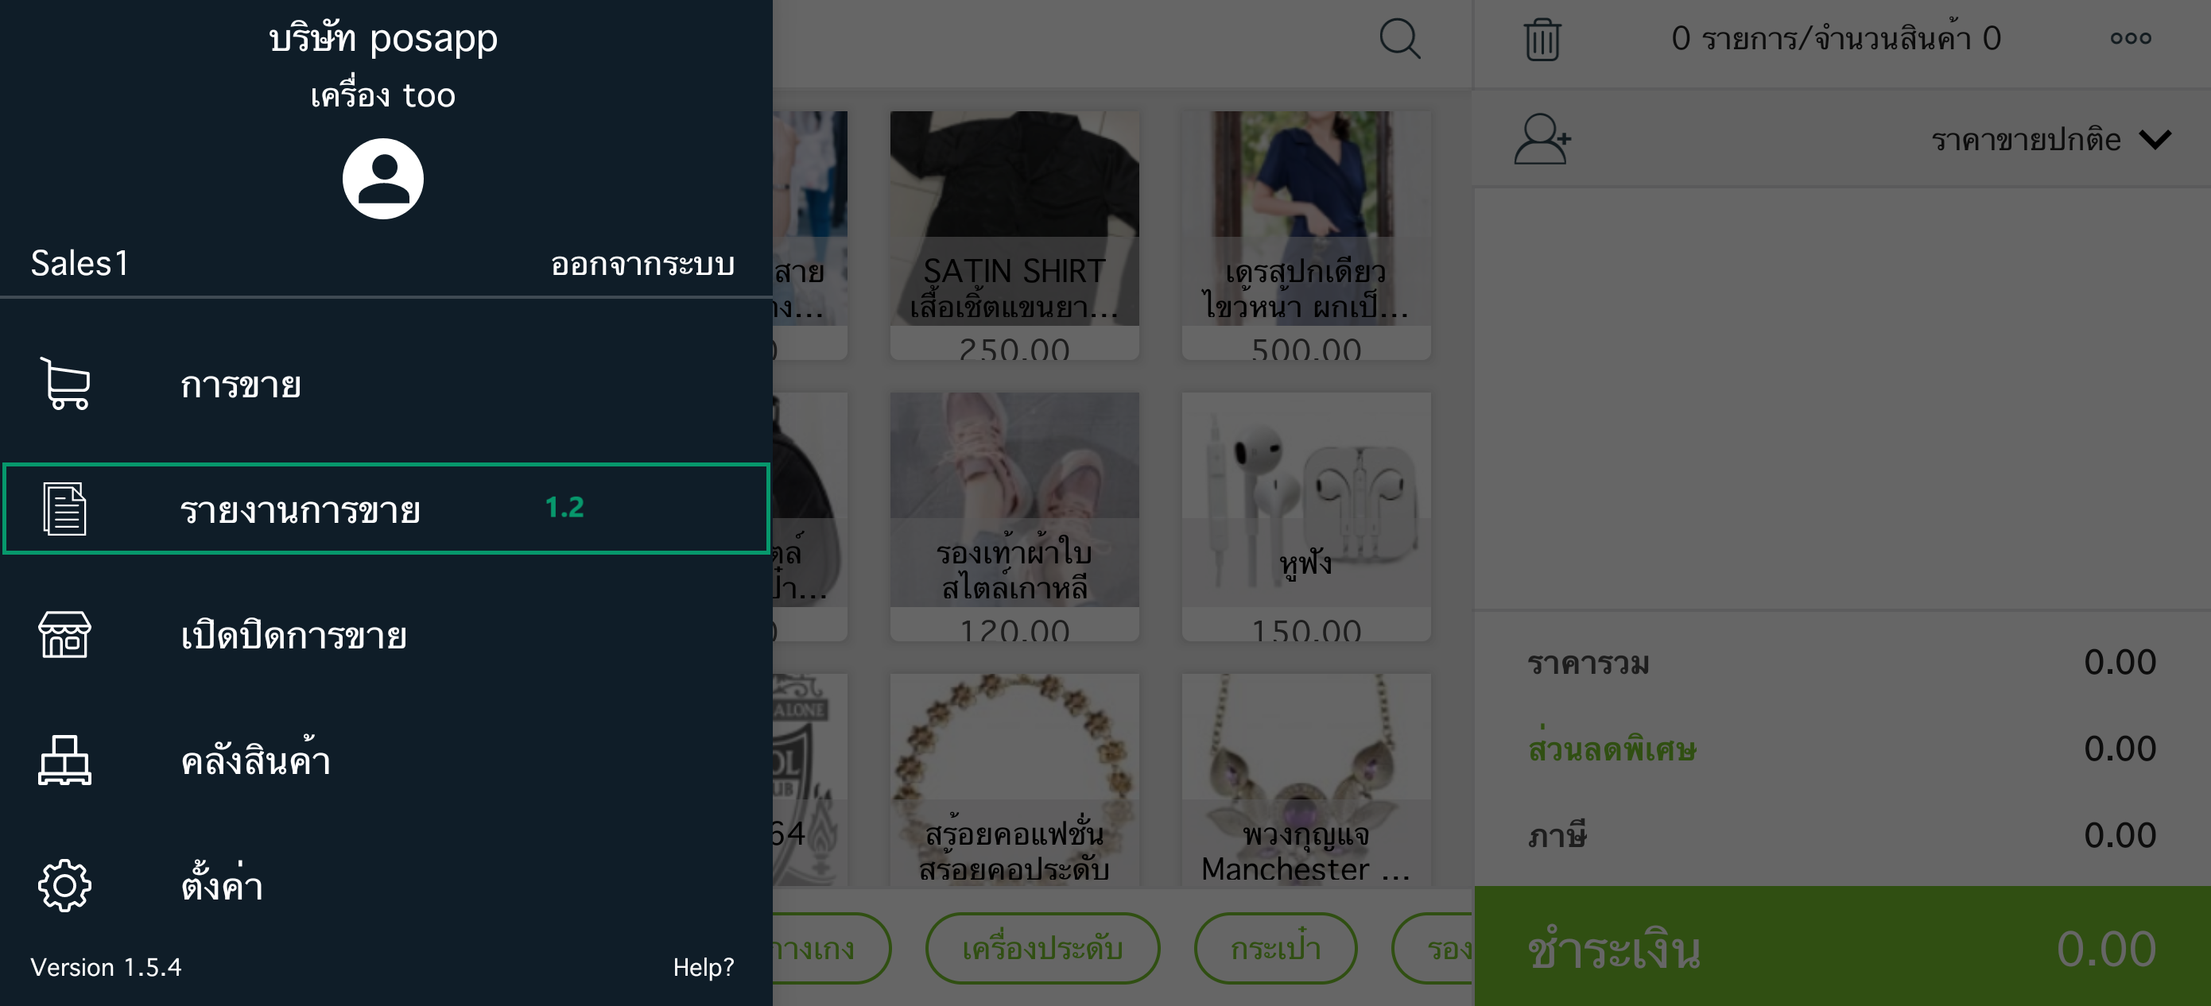This screenshot has width=2211, height=1006.
Task: Click the inventory boxes icon for คลังสินค้า
Action: 64,760
